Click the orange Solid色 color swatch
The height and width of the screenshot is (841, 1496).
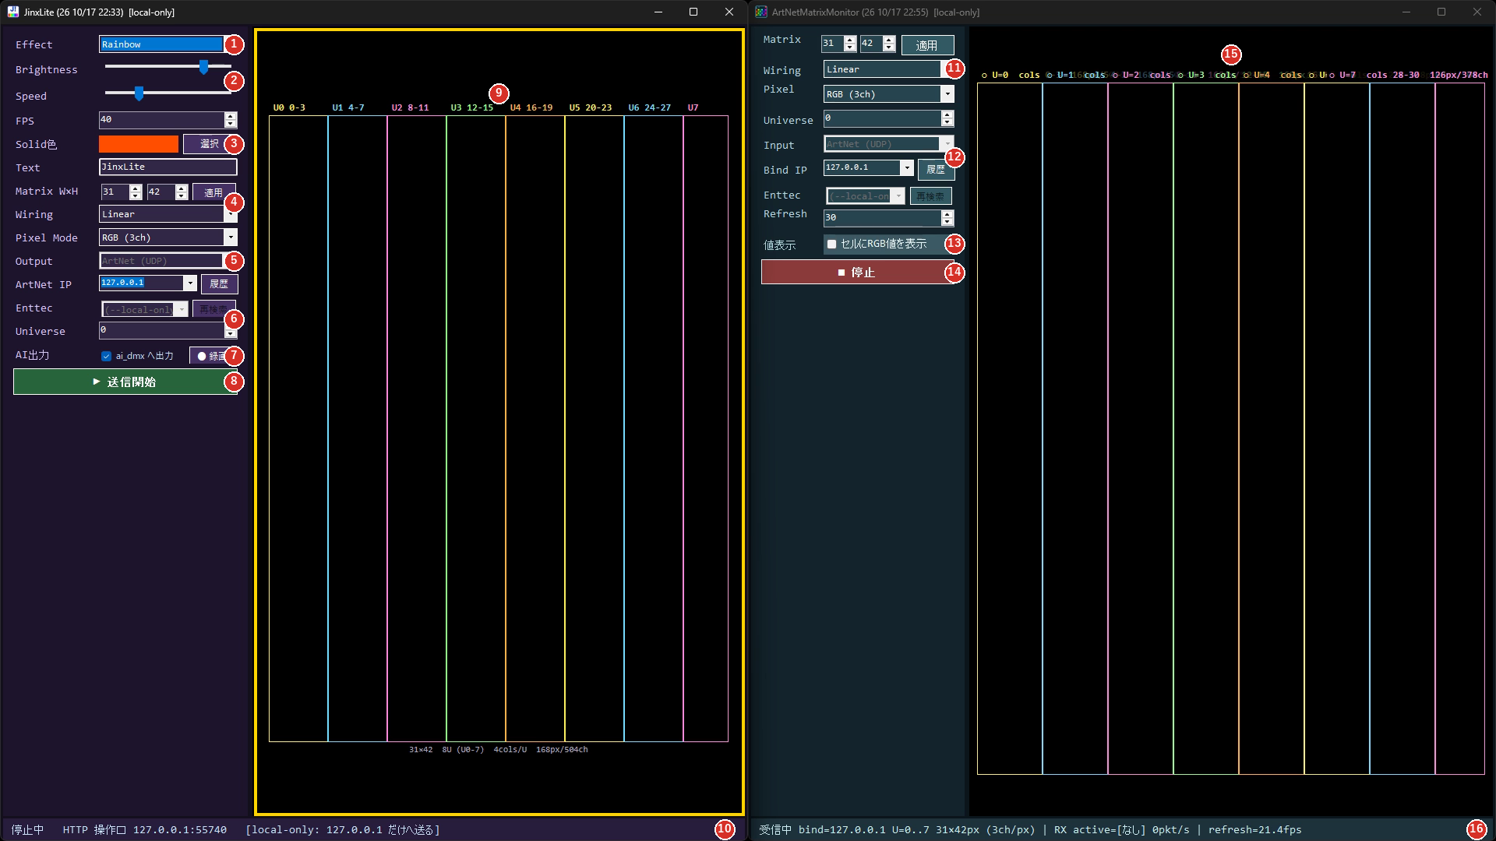click(139, 144)
